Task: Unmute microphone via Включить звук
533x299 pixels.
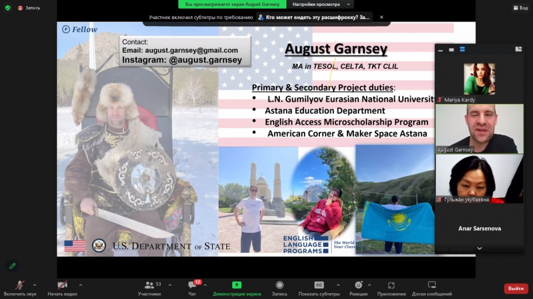Action: tap(20, 285)
